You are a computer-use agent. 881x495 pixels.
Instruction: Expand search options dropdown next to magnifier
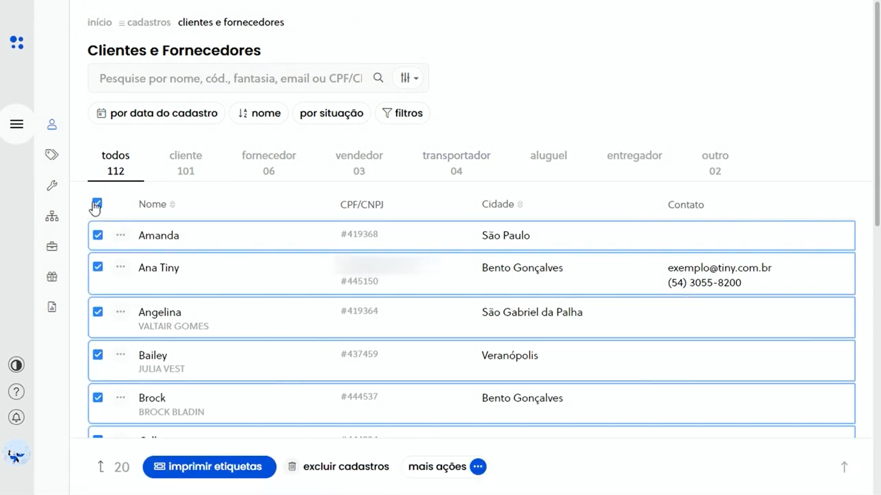[x=409, y=78]
